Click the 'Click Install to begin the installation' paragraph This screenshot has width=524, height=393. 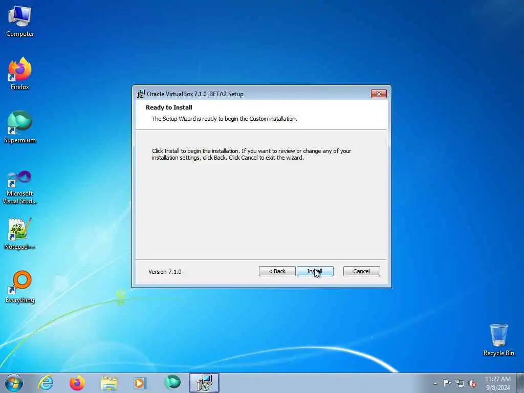[251, 154]
